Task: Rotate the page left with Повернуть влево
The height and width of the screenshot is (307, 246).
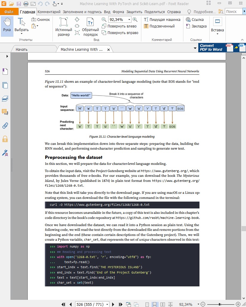Action: pos(120,26)
